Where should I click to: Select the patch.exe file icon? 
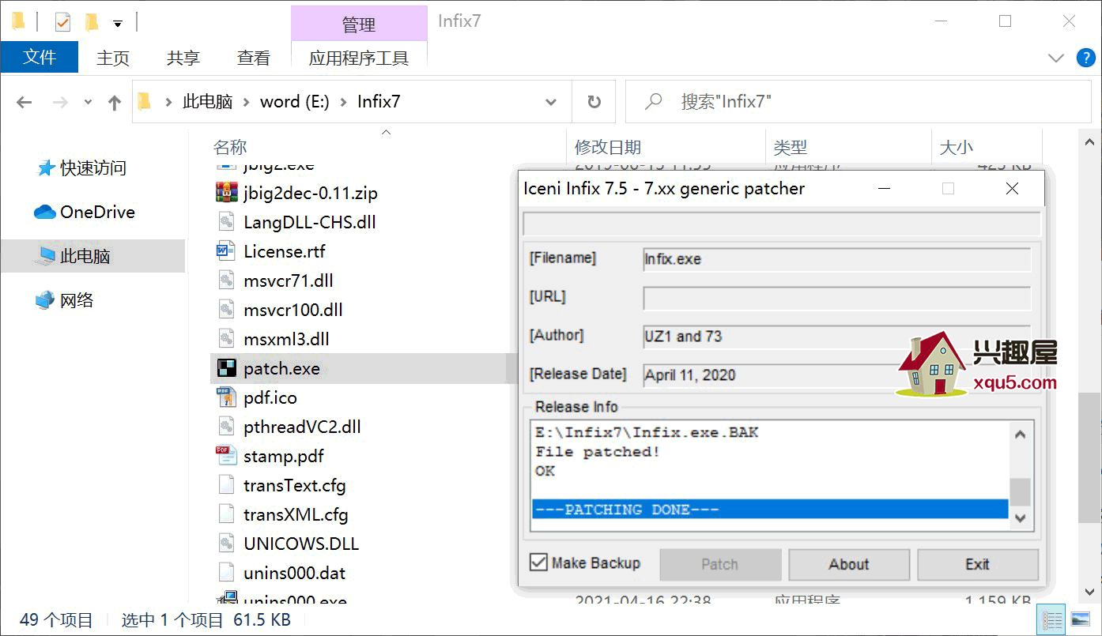point(226,368)
